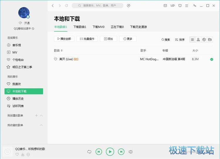This screenshot has height=159, width=220.
Task: Switch to 下载歌曲1 tab
Action: click(x=80, y=27)
